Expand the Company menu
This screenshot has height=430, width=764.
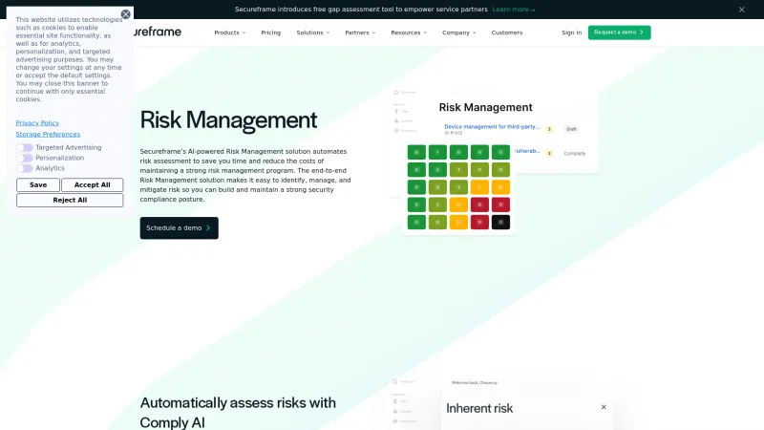coord(459,32)
